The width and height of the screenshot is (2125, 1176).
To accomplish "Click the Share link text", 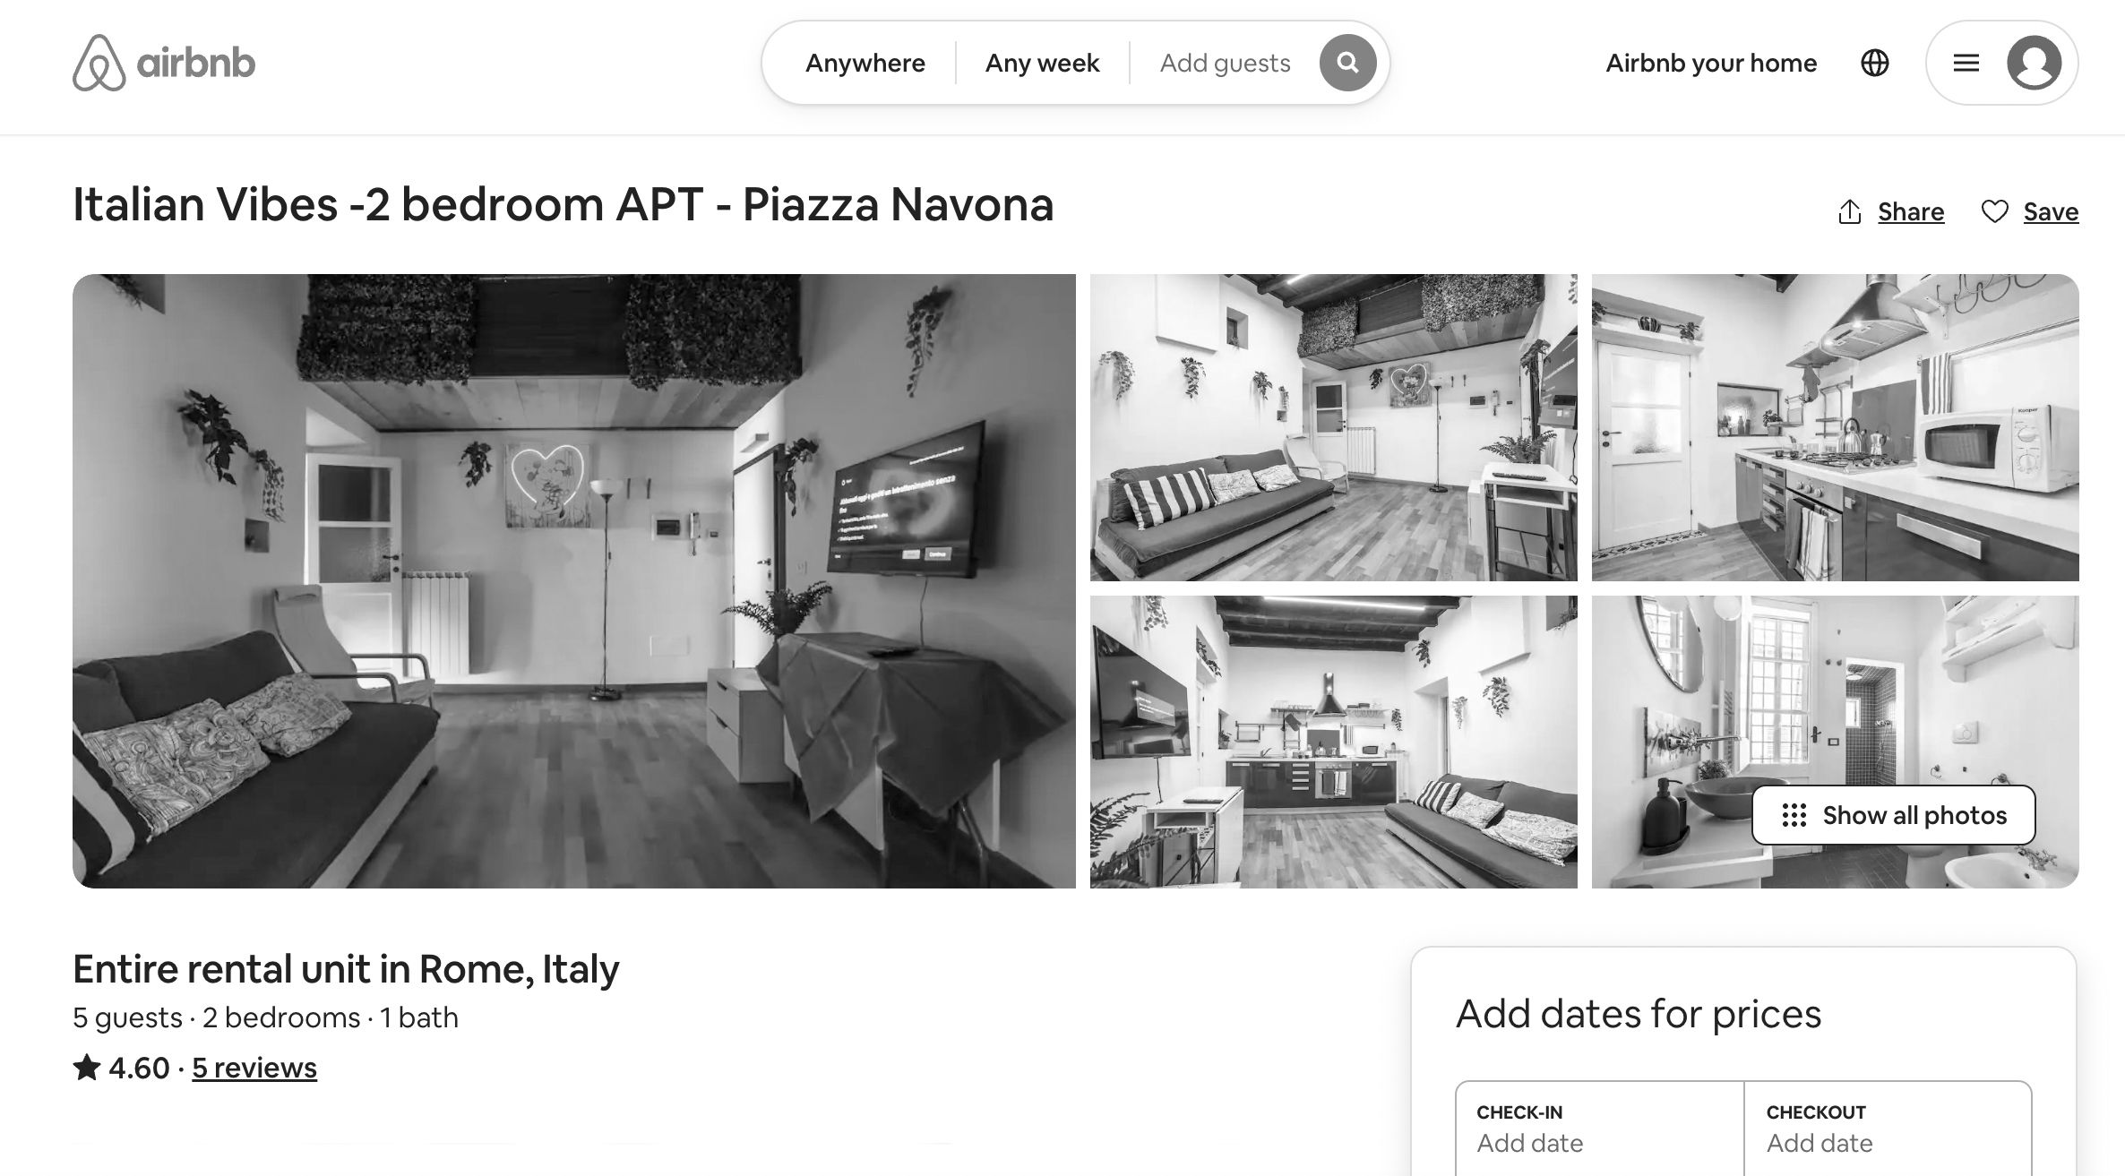I will point(1911,212).
